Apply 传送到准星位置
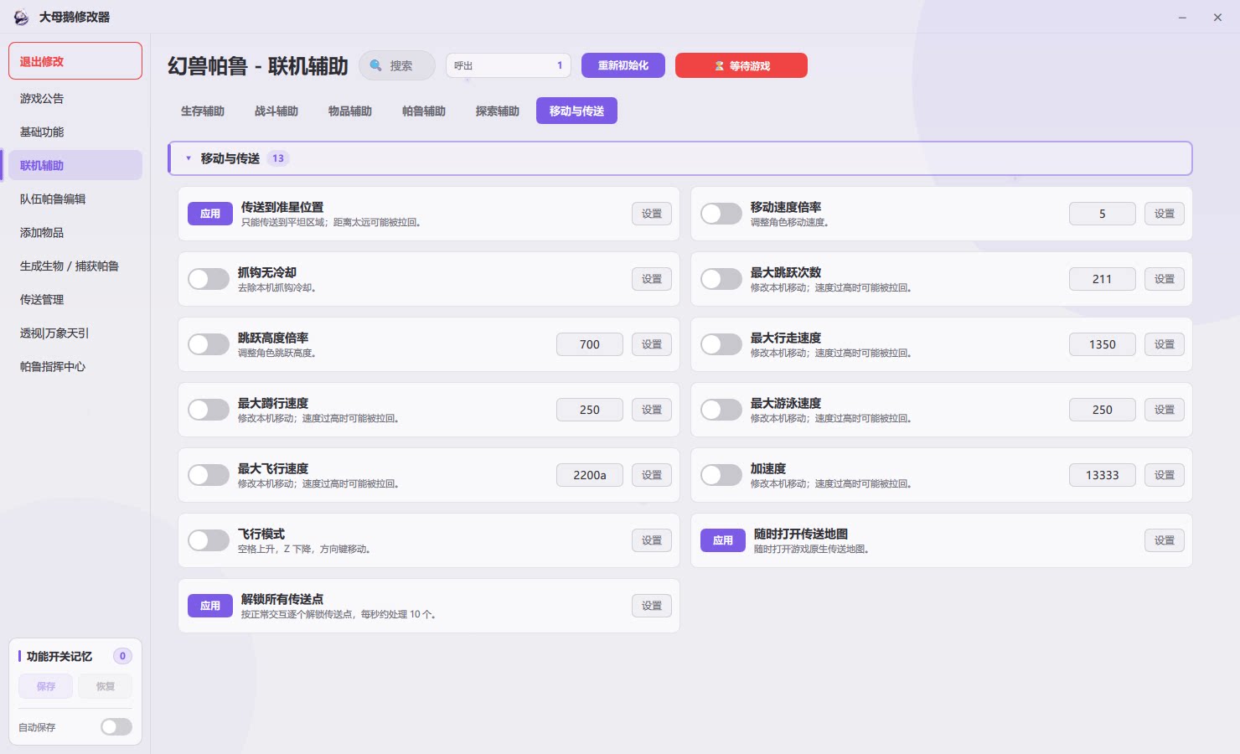 pyautogui.click(x=210, y=214)
